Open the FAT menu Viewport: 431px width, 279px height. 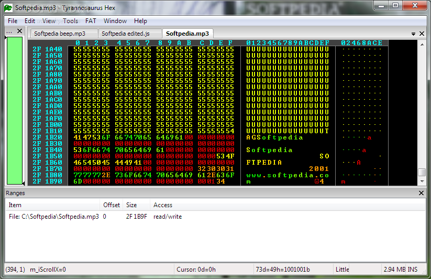coord(91,21)
